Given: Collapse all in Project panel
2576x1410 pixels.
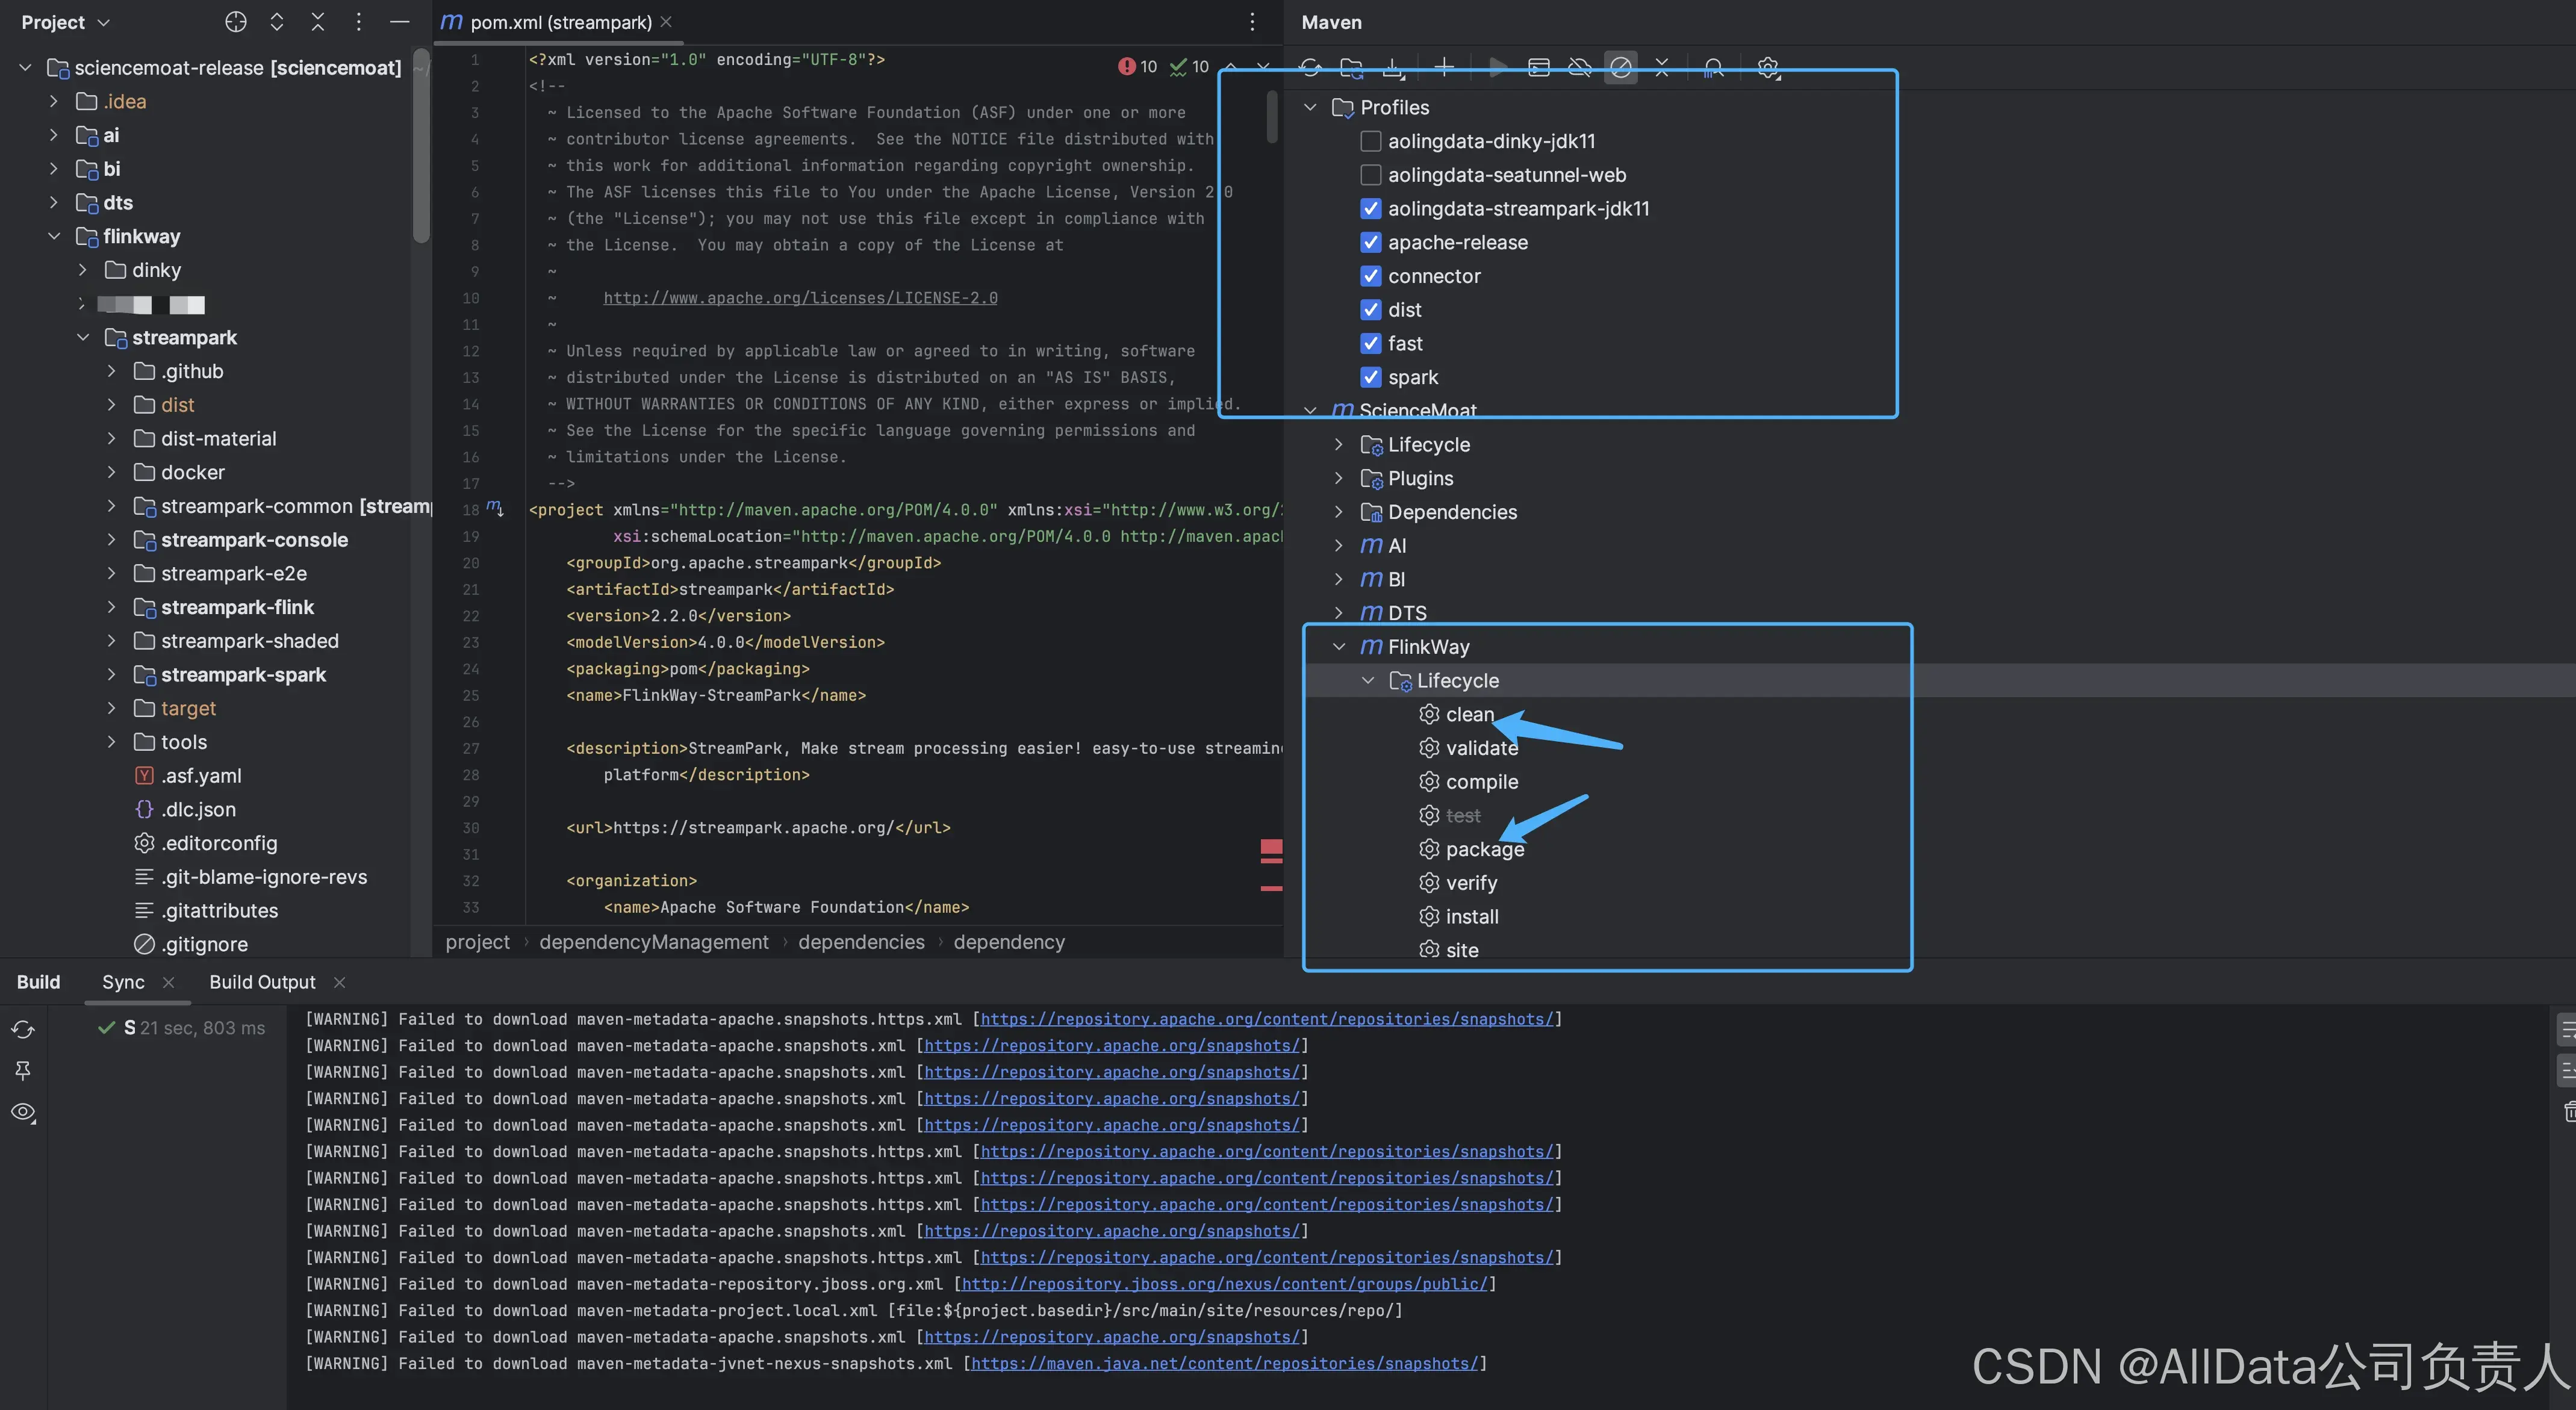Looking at the screenshot, I should (318, 22).
